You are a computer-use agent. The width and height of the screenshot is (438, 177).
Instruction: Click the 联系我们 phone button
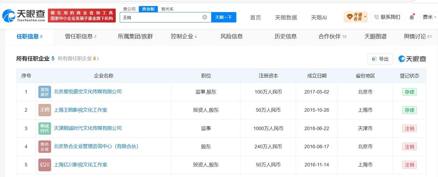pyautogui.click(x=387, y=17)
